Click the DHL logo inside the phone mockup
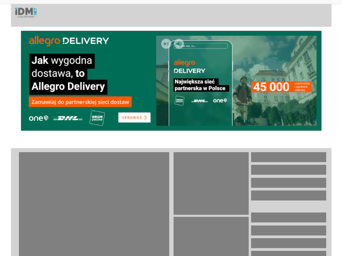This screenshot has height=256, width=342. click(200, 101)
